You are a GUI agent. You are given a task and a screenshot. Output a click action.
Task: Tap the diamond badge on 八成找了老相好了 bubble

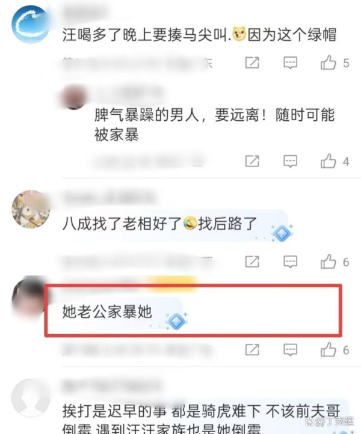click(282, 233)
